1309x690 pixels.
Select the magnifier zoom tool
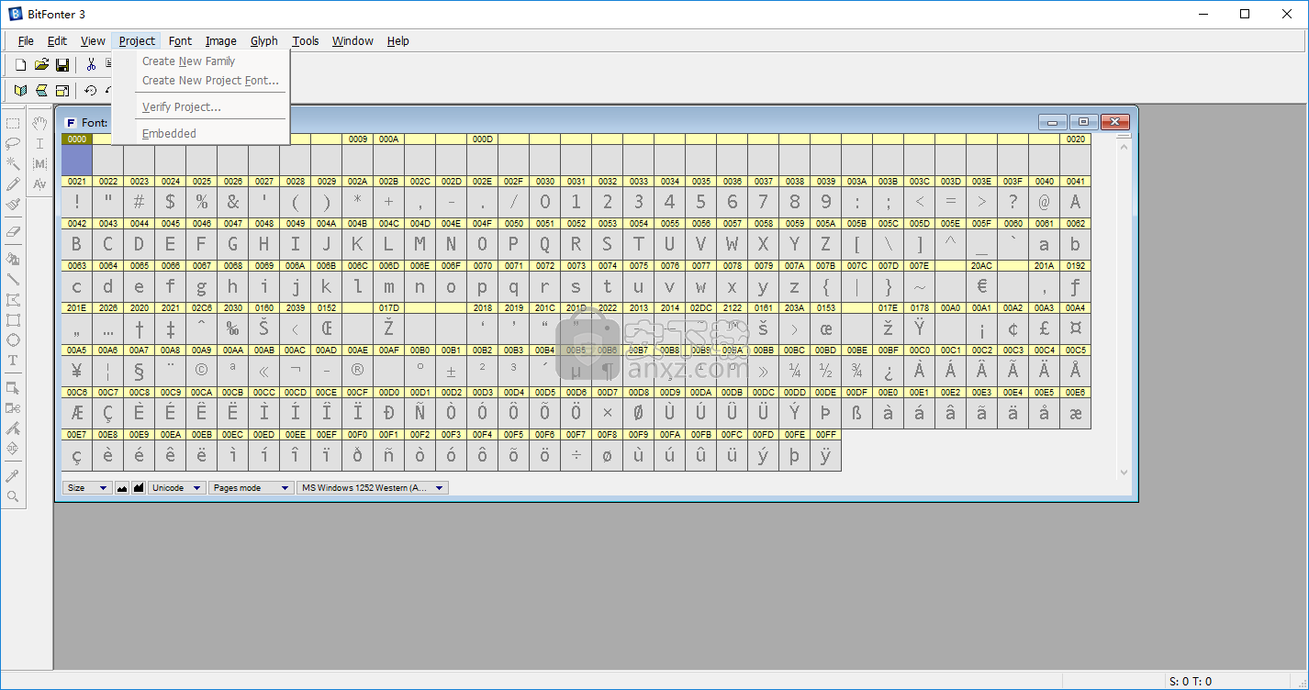[13, 496]
